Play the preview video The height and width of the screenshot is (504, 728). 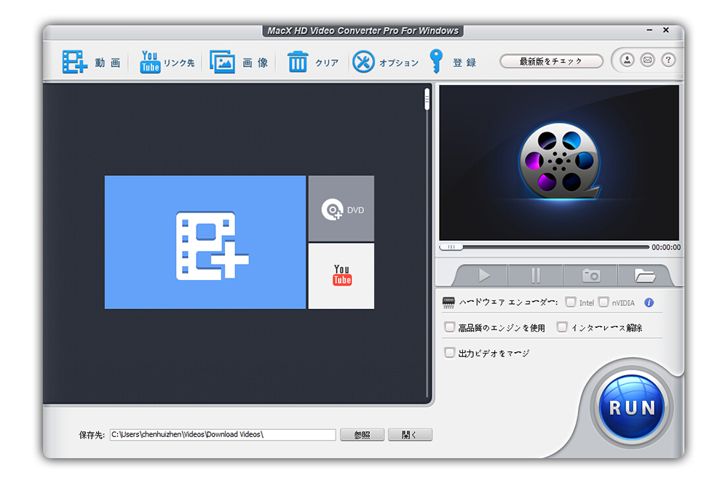tap(484, 276)
